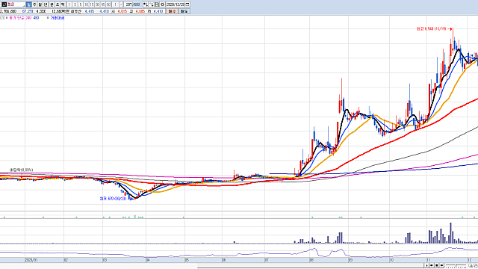
Task: Click the 08 month label on time axis
Action: tap(311, 260)
